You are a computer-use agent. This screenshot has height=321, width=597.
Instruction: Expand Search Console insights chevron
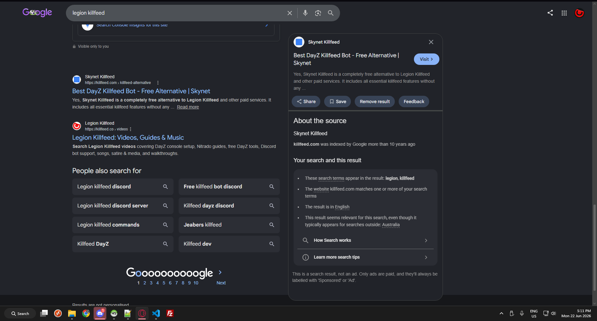[x=267, y=25]
